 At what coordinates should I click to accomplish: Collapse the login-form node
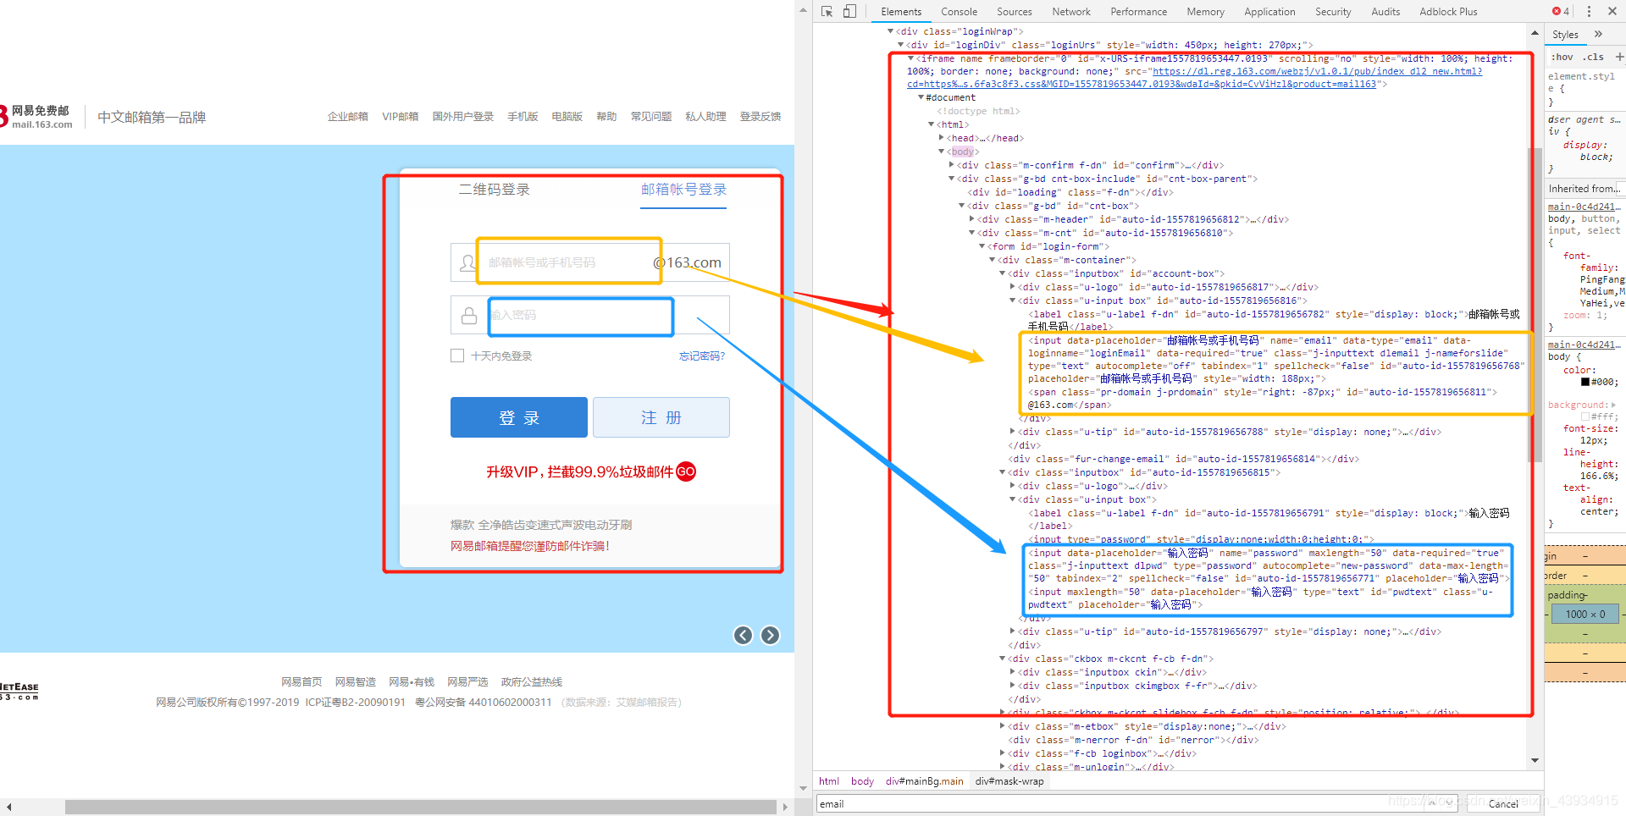coord(982,246)
